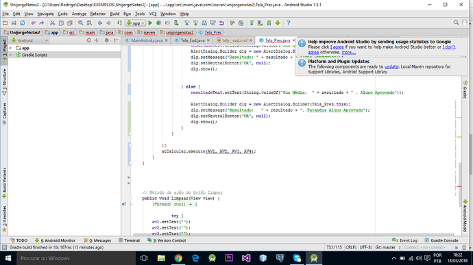Commit changes to VCS icon
The width and height of the screenshot is (473, 265).
tap(196, 23)
